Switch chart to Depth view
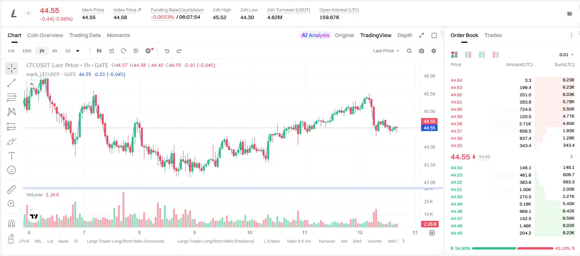 tap(405, 35)
